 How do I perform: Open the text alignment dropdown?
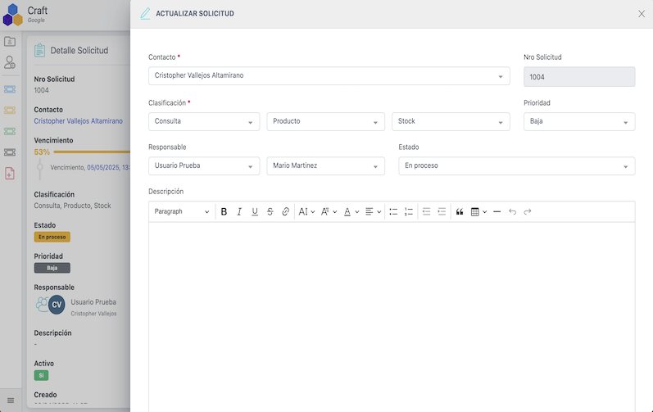point(373,212)
